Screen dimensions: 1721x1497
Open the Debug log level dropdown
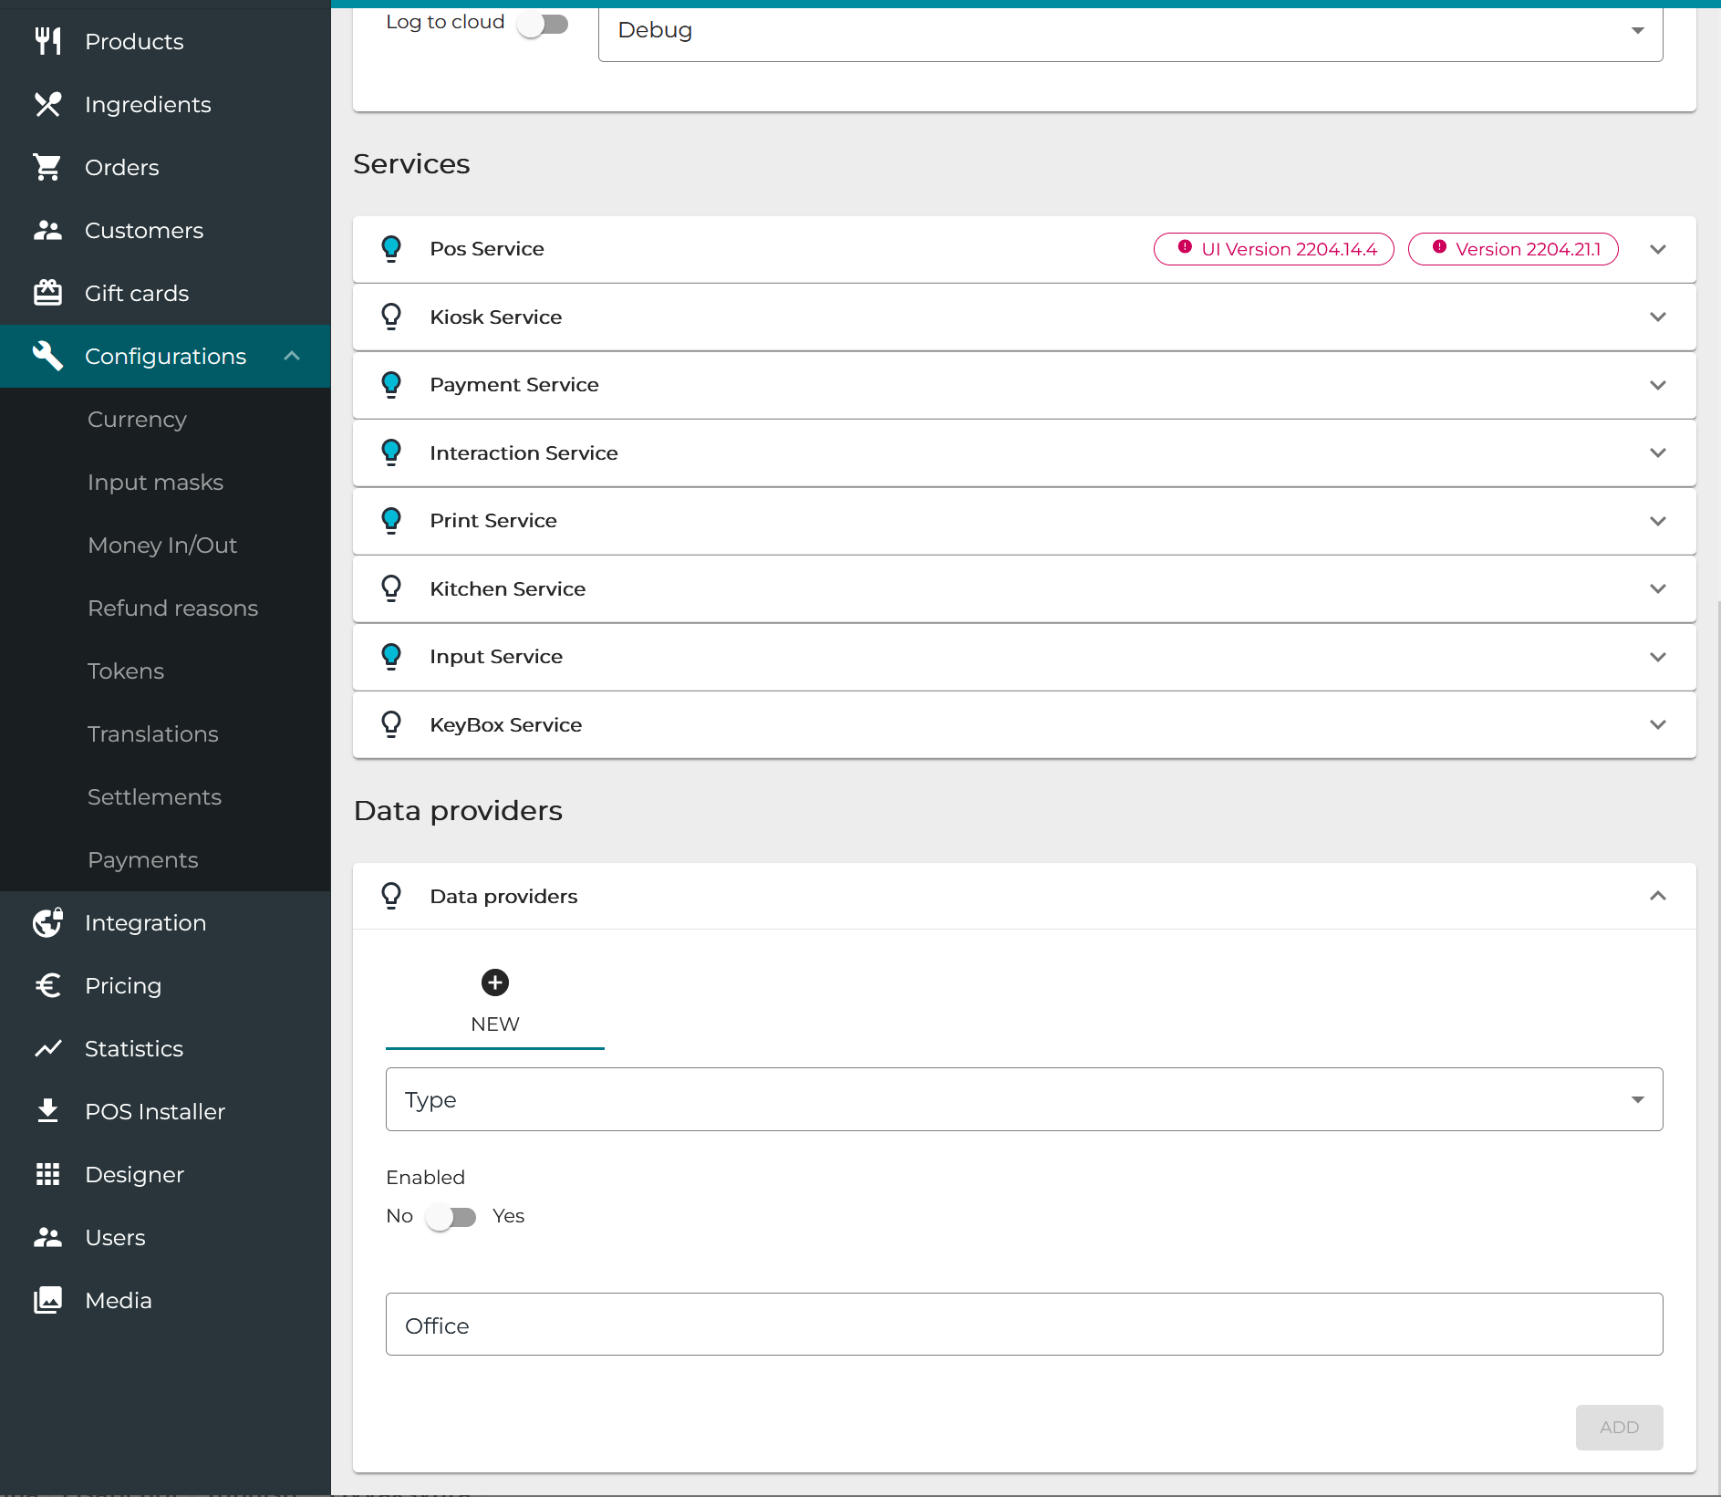(x=1129, y=31)
